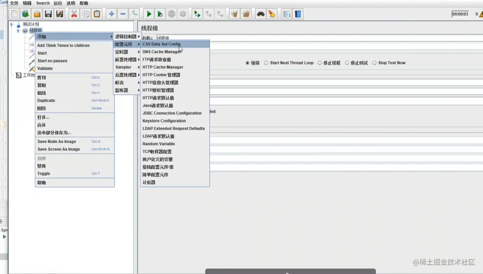Collapse the 测试计划 tree node handle
The height and width of the screenshot is (274, 483).
point(12,24)
